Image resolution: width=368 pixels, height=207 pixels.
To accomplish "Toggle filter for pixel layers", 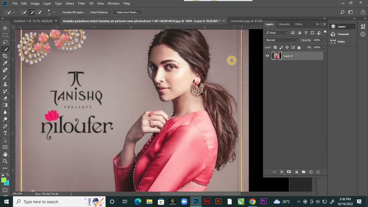I will [x=293, y=33].
